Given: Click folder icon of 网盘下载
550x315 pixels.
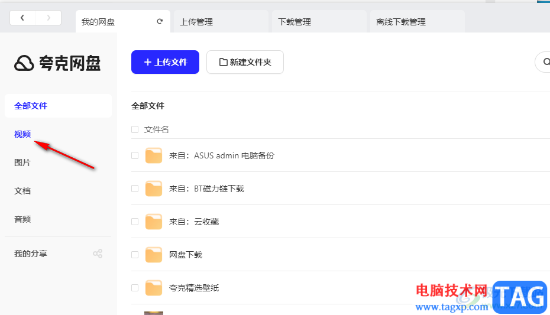Looking at the screenshot, I should click(x=154, y=255).
